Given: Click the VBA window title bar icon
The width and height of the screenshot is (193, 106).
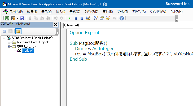Looking at the screenshot, I should (5, 4).
